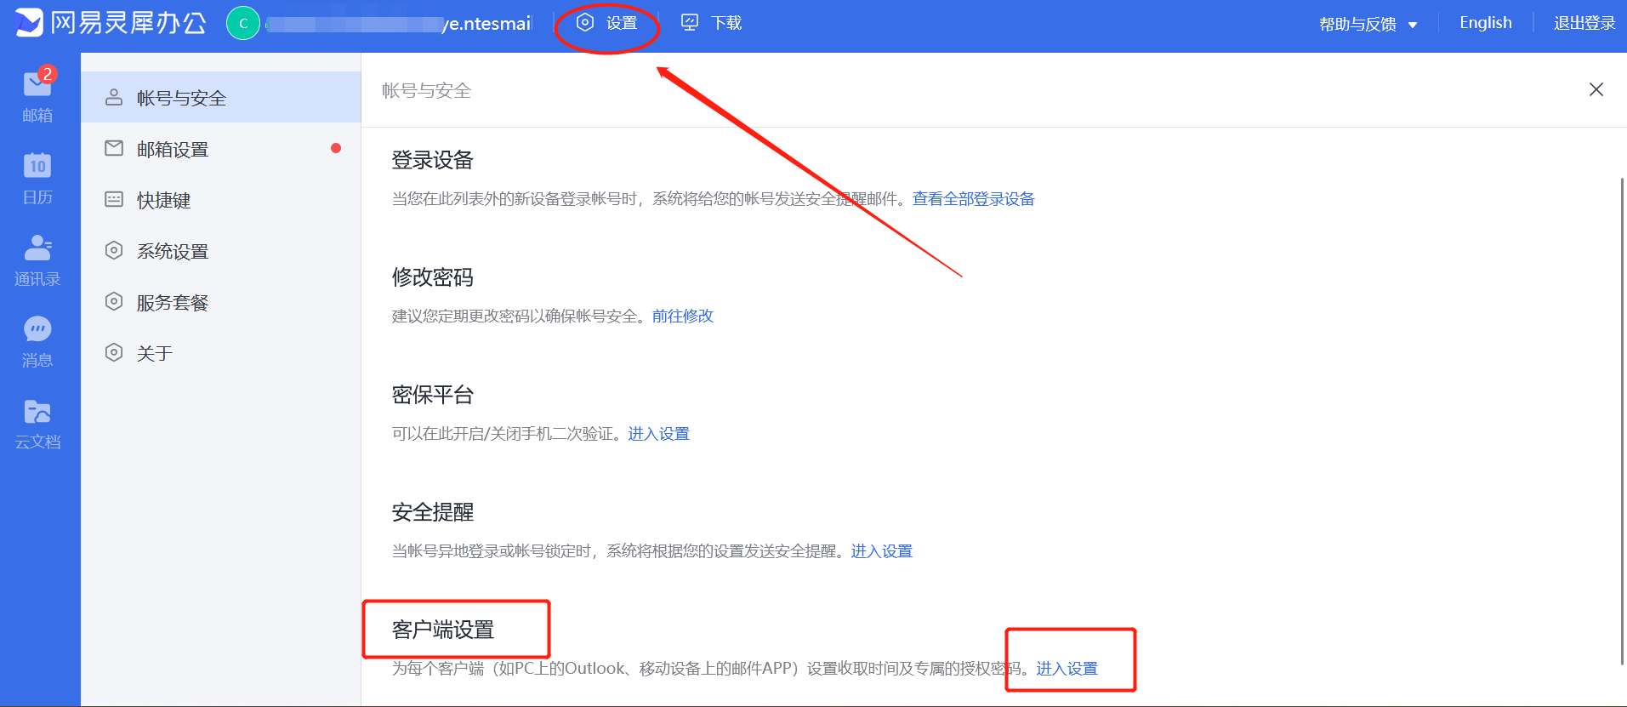Open 服务套餐 settings section
This screenshot has width=1627, height=707.
click(173, 302)
